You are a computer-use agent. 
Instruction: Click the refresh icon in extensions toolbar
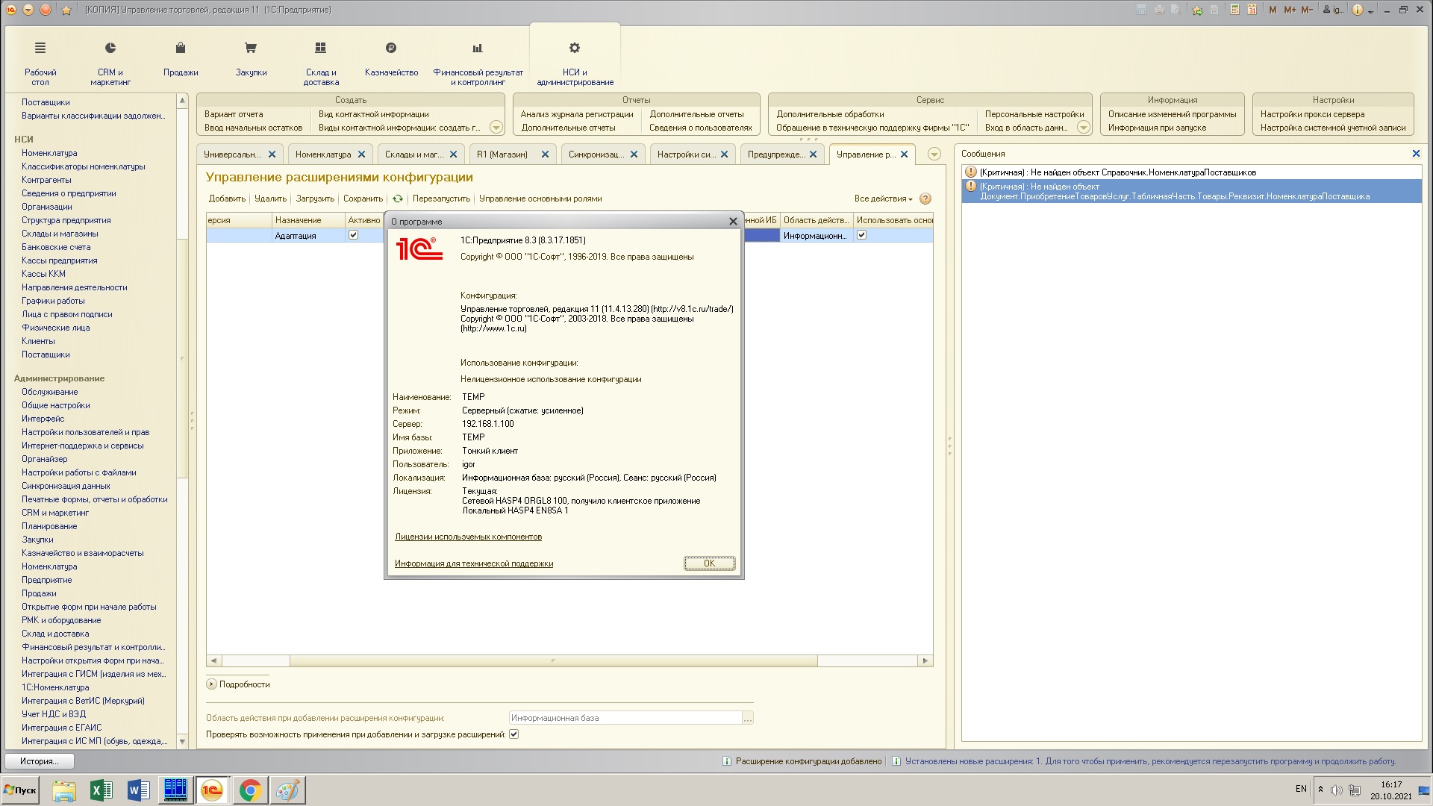398,199
